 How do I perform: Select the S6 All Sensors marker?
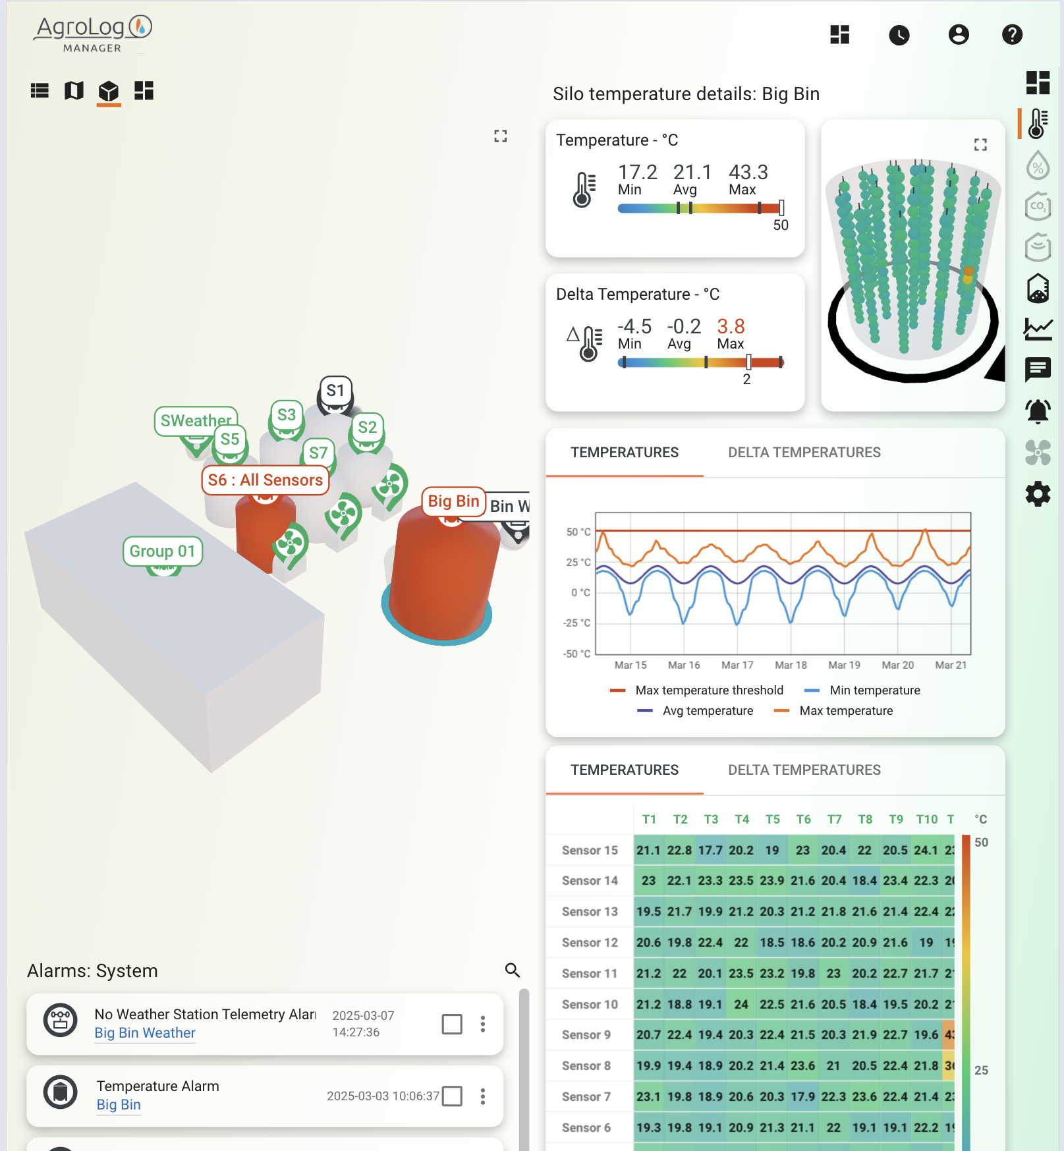click(x=265, y=480)
